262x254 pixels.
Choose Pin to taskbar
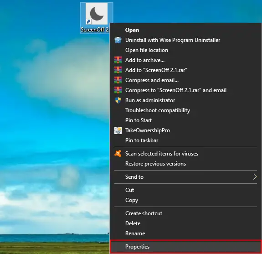(x=185, y=140)
